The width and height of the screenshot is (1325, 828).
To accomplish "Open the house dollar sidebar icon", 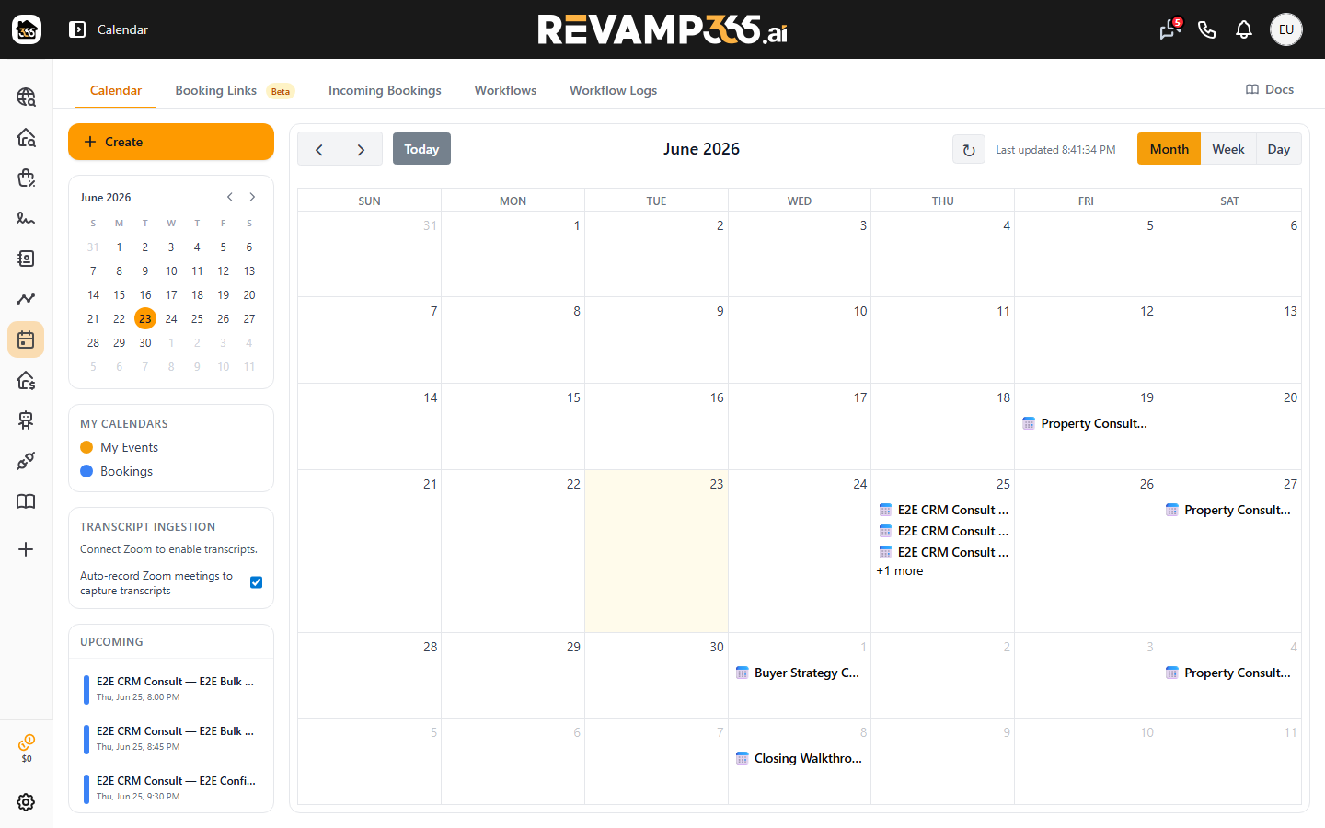I will 26,380.
